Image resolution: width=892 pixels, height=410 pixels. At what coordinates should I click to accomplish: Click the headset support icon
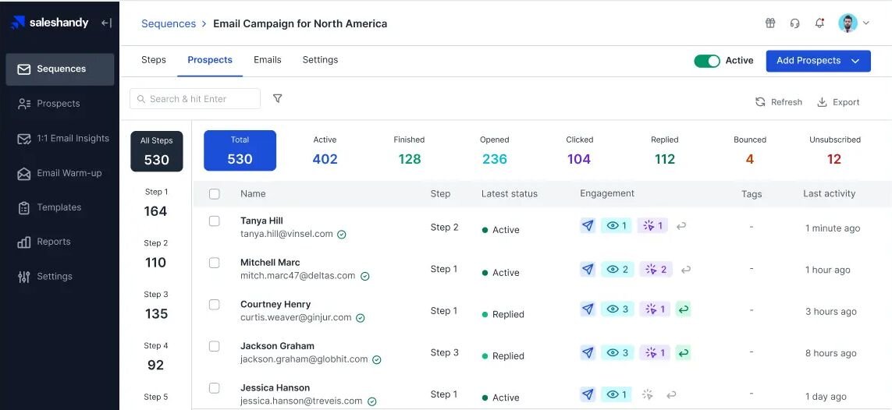coord(795,23)
